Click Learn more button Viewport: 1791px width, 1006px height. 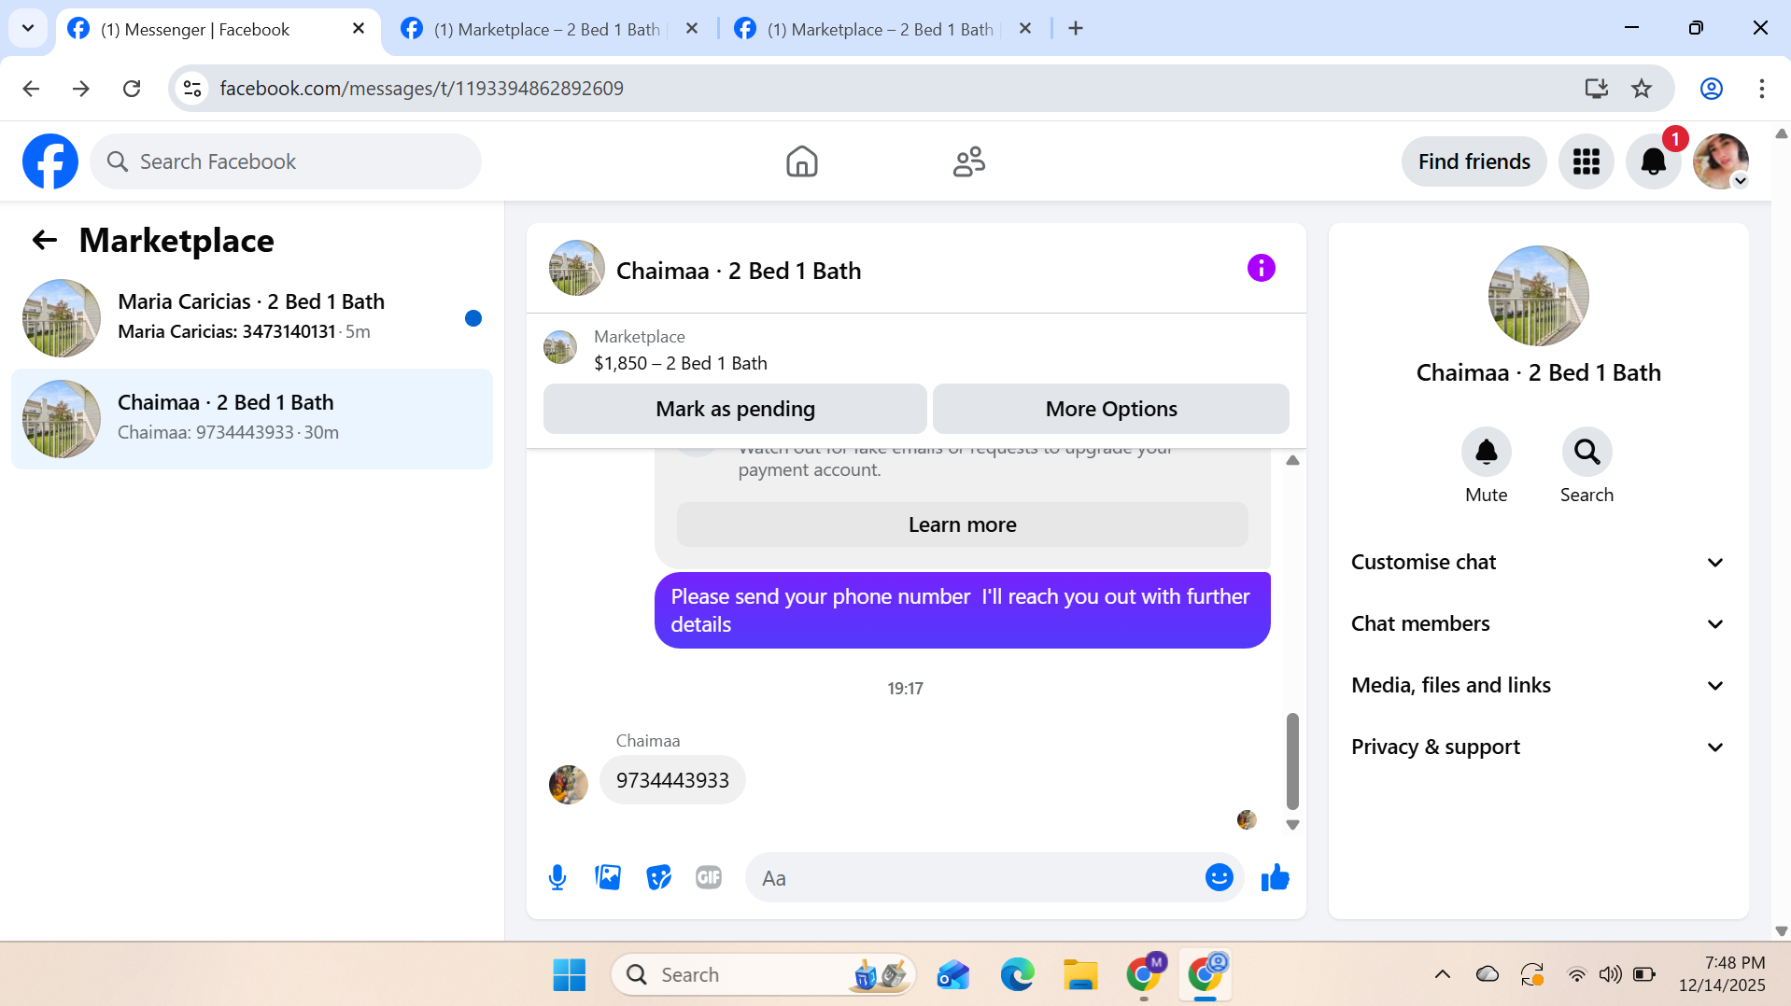click(x=962, y=524)
